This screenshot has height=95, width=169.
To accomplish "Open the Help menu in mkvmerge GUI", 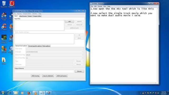I will tap(40, 14).
